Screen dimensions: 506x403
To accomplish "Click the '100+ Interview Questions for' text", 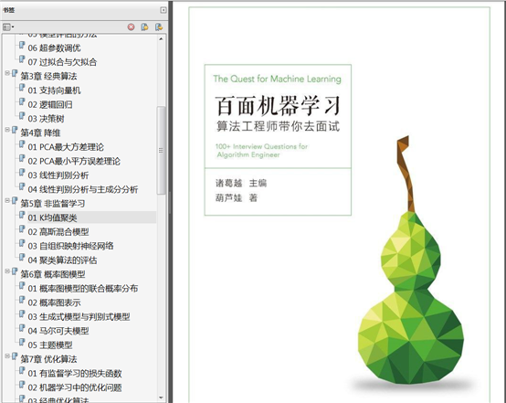I will (x=261, y=146).
